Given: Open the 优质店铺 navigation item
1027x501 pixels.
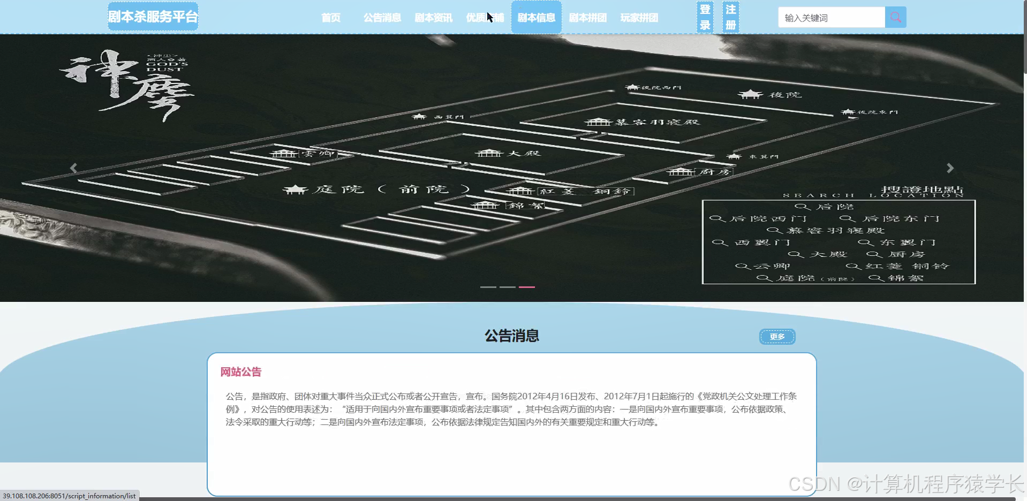Looking at the screenshot, I should [x=485, y=18].
